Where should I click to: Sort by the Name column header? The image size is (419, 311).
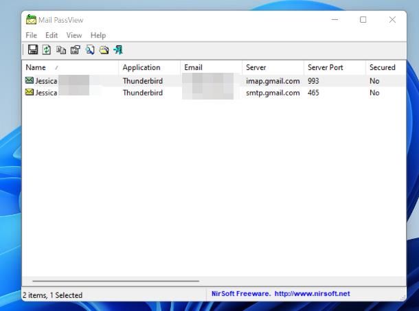click(70, 67)
